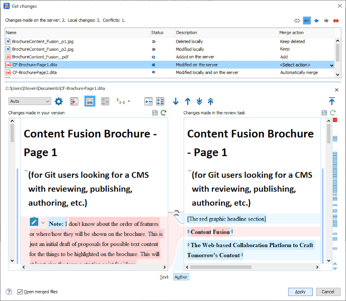
Task: Open diff options gear icon
Action: pos(59,101)
